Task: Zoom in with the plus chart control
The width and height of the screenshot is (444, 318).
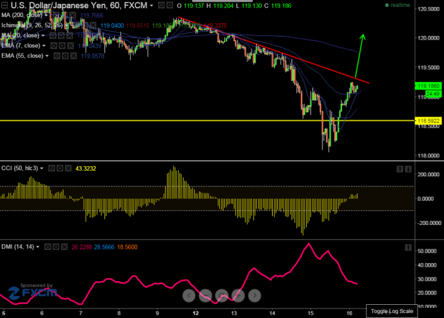Action: 238,295
